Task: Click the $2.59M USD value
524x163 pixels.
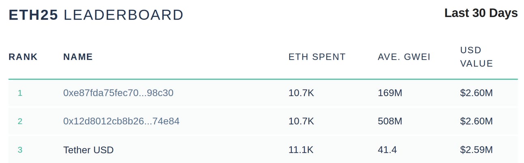Action: (x=477, y=150)
